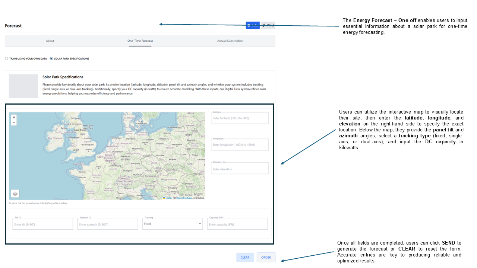Focus the Latitude input field
The width and height of the screenshot is (477, 268).
[240, 118]
